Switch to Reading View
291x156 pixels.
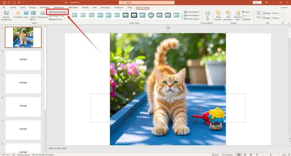(251, 155)
